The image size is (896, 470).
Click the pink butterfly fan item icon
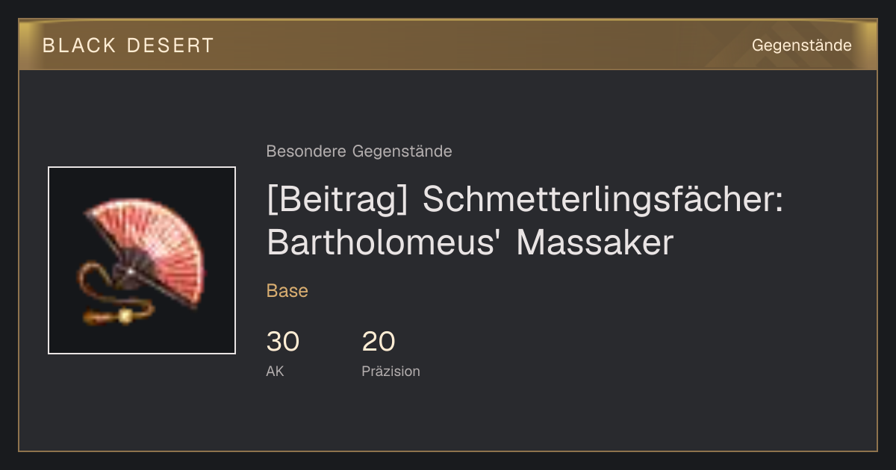coord(142,260)
